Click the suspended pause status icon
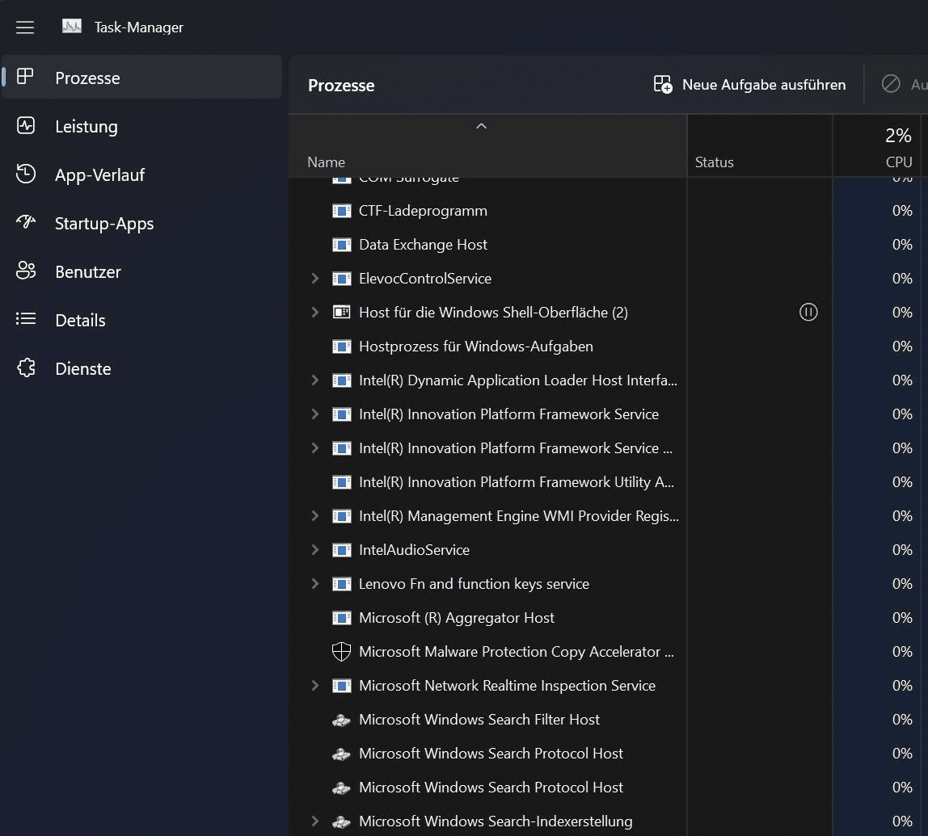Viewport: 928px width, 836px height. pos(808,312)
